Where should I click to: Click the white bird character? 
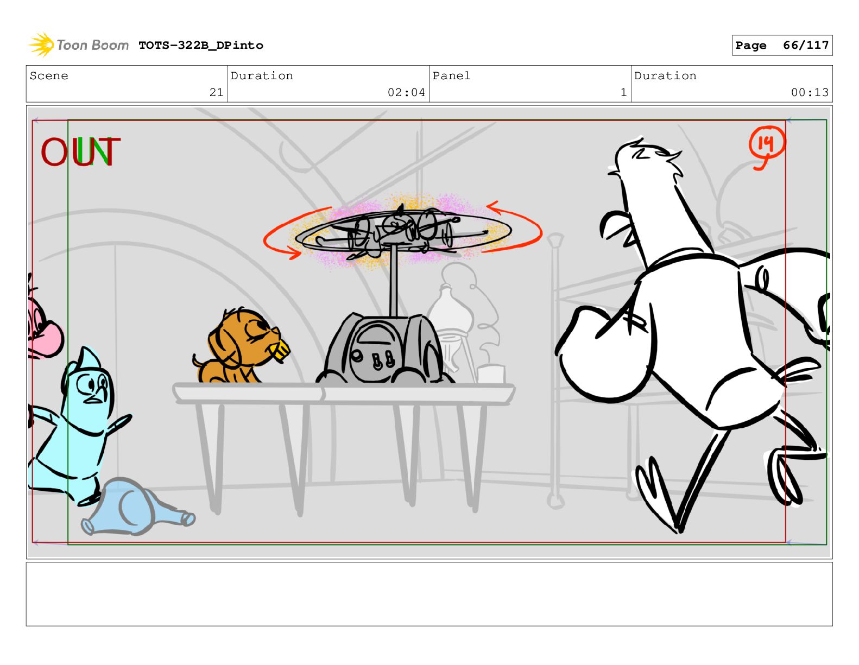(x=692, y=334)
